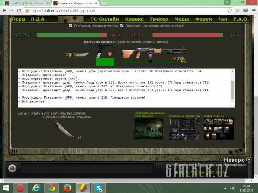The image size is (258, 193).
Task: Launch Skype from the taskbar
Action: 98,187
